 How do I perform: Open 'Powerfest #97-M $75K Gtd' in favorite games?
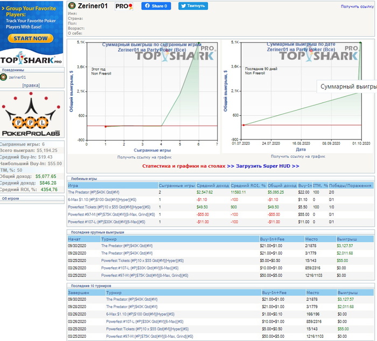click(x=111, y=214)
